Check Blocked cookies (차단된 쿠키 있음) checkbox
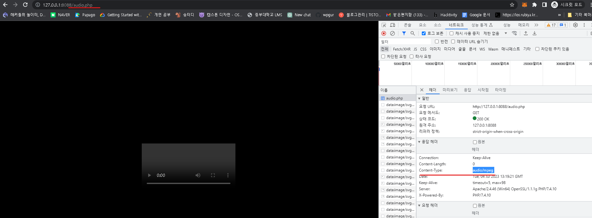 [537, 49]
